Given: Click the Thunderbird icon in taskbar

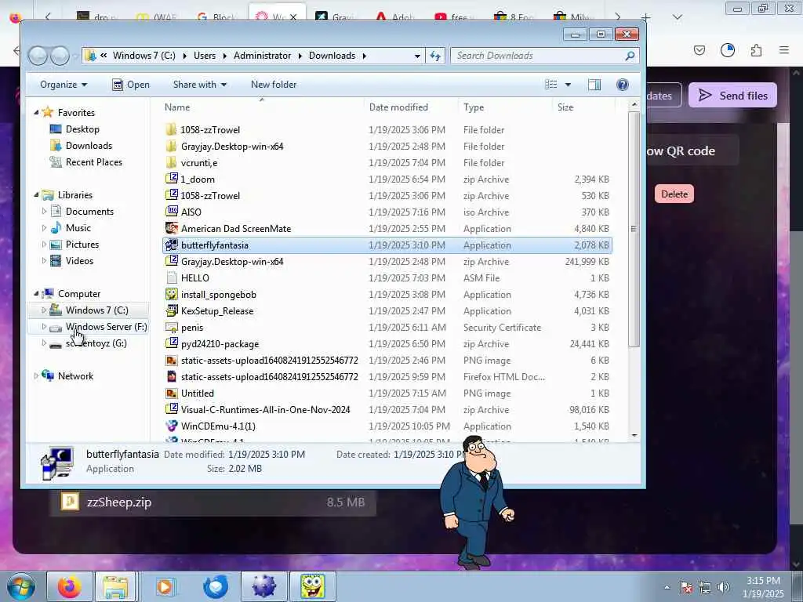Looking at the screenshot, I should pos(216,586).
